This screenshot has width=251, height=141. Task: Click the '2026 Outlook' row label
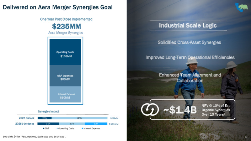tap(27, 118)
